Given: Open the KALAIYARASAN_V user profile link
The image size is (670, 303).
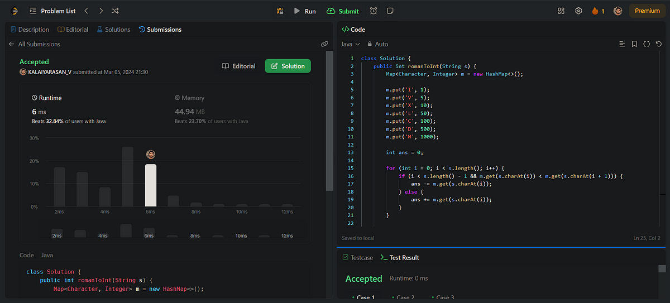Looking at the screenshot, I should point(49,72).
